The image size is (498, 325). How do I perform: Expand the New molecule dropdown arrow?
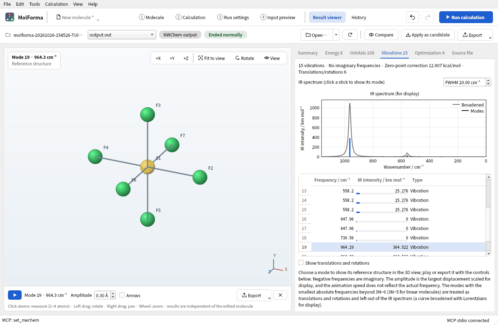(x=98, y=20)
